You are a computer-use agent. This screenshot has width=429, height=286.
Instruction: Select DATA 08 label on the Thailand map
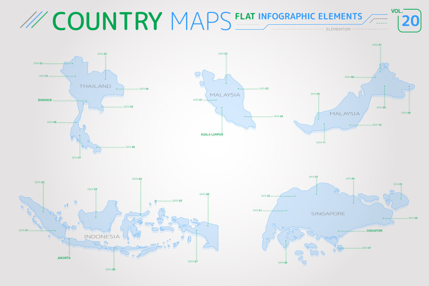pos(52,122)
